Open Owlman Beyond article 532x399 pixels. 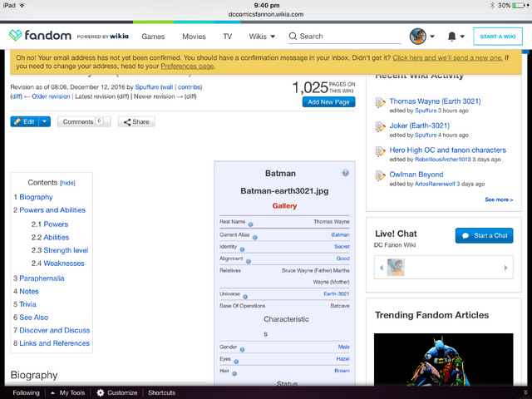point(416,175)
